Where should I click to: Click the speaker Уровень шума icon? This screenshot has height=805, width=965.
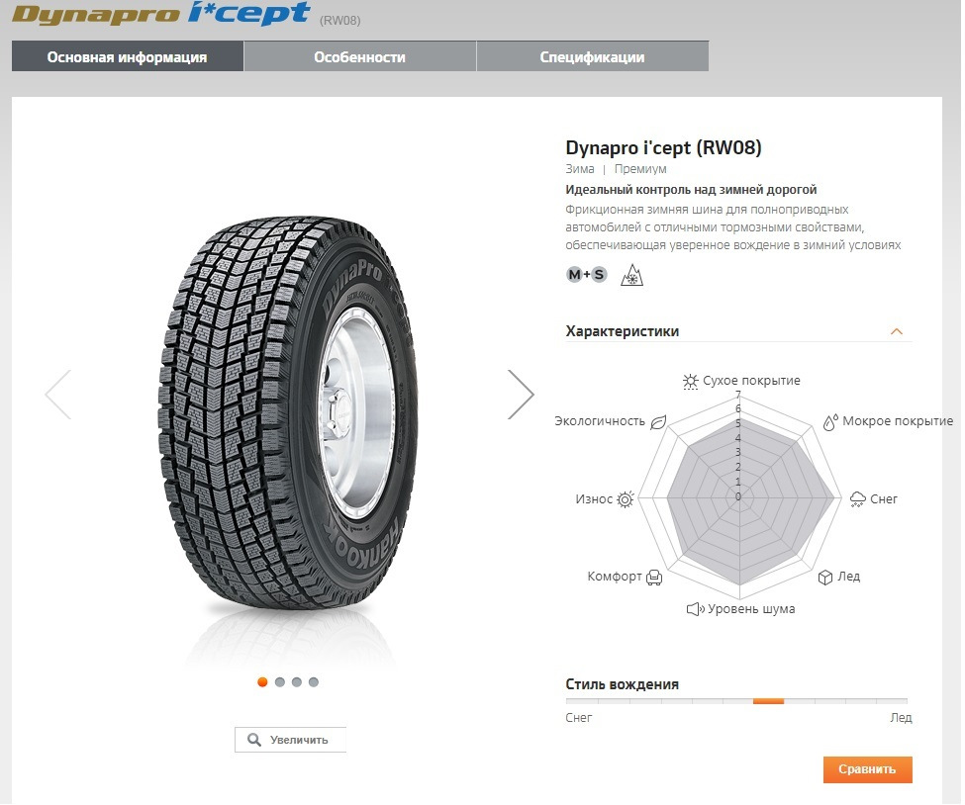click(696, 609)
